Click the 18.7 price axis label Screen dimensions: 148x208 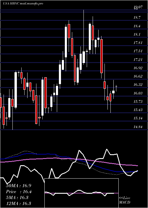[x=137, y=18]
